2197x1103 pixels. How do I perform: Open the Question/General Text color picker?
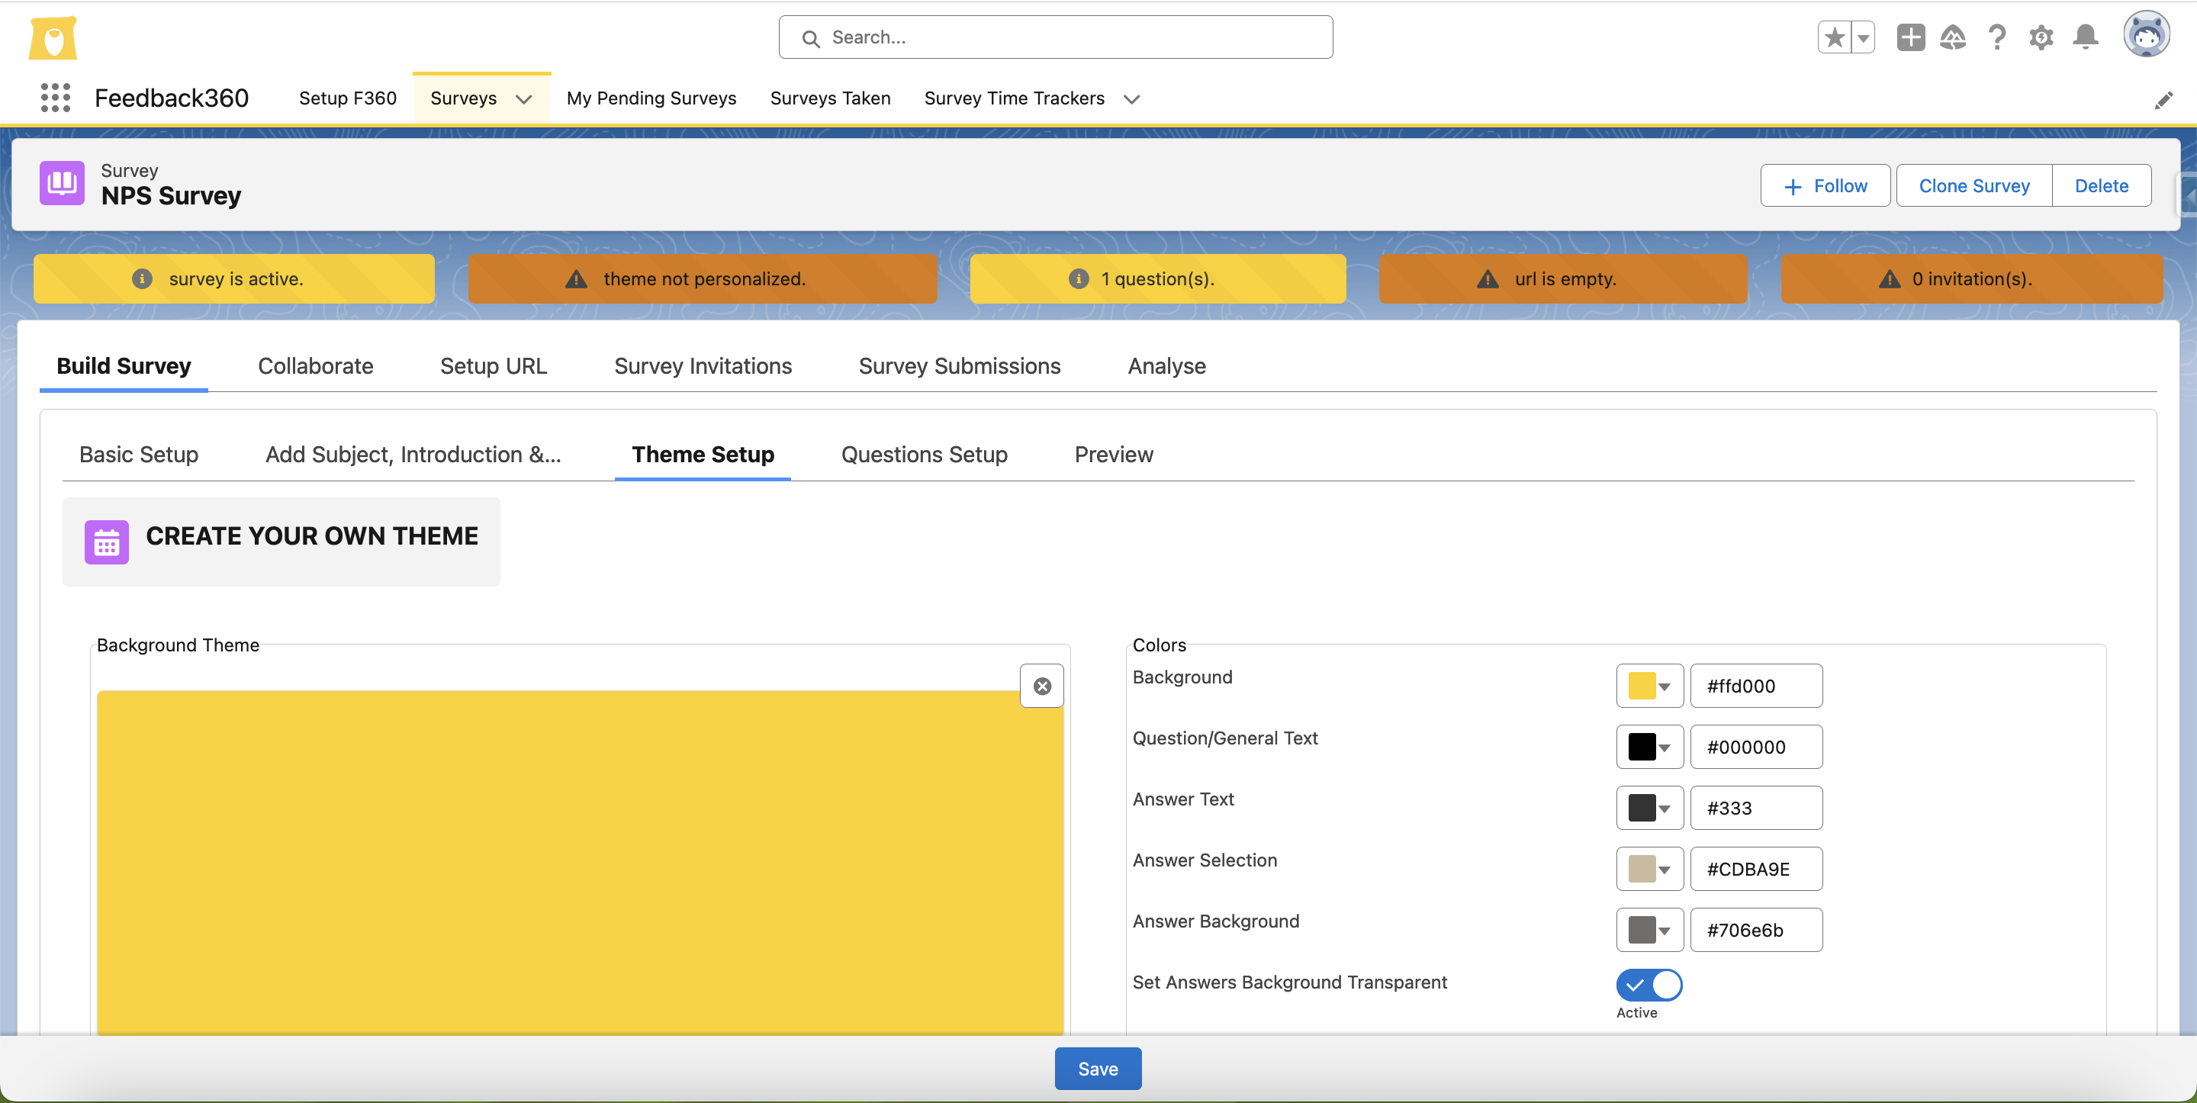[1649, 748]
